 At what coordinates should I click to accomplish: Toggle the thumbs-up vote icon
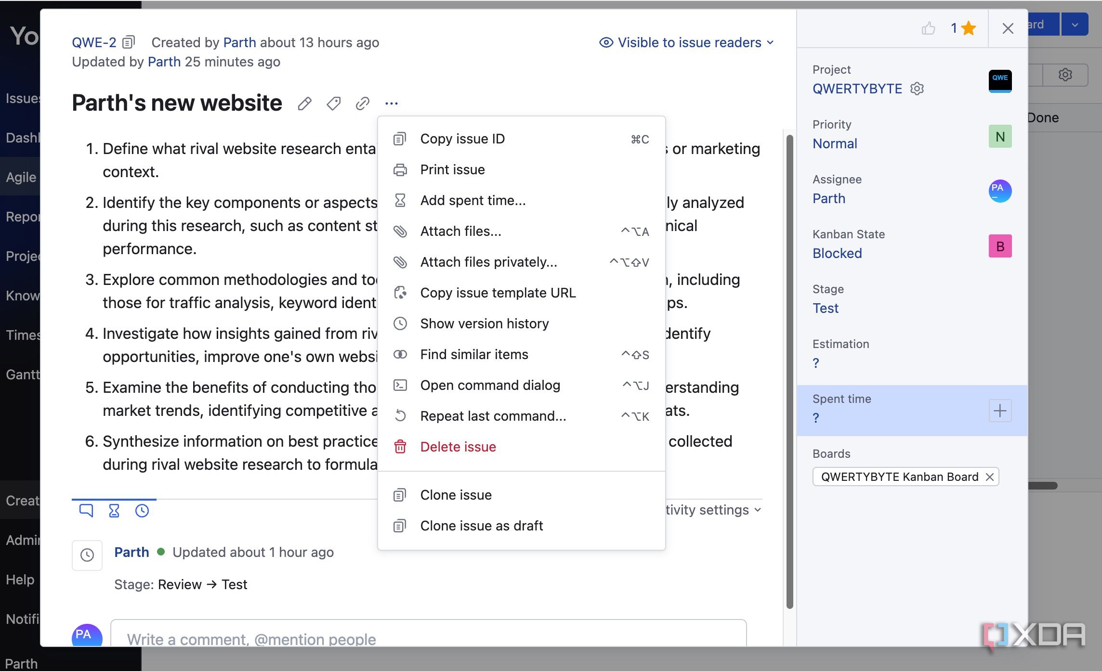pos(928,28)
